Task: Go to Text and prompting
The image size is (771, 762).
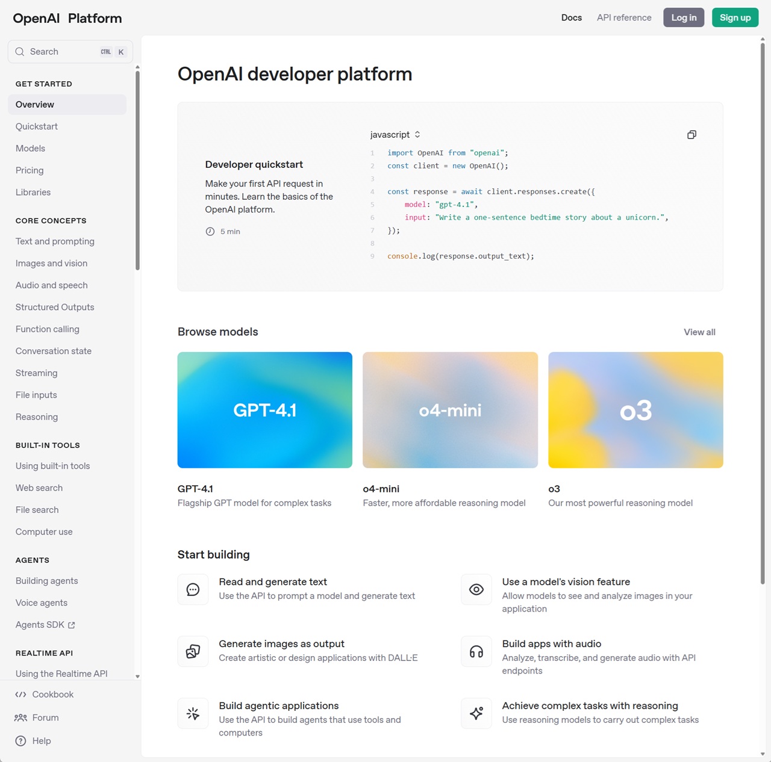Action: 55,241
